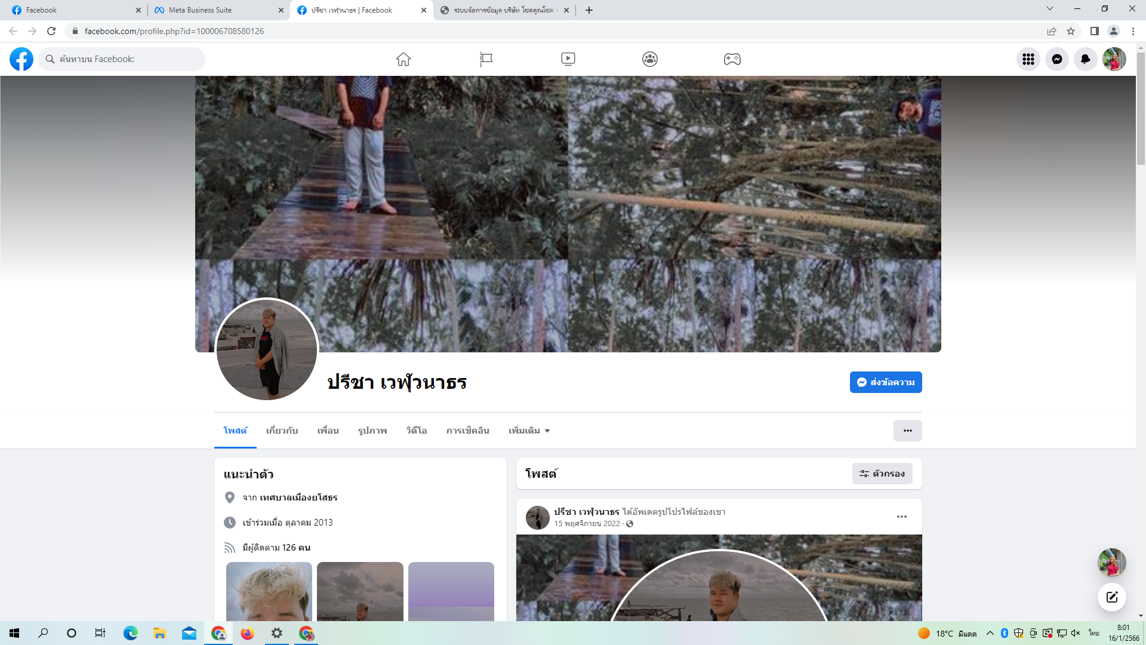This screenshot has width=1146, height=645.
Task: Switch to the เกี่ยวกับ tab
Action: 282,431
